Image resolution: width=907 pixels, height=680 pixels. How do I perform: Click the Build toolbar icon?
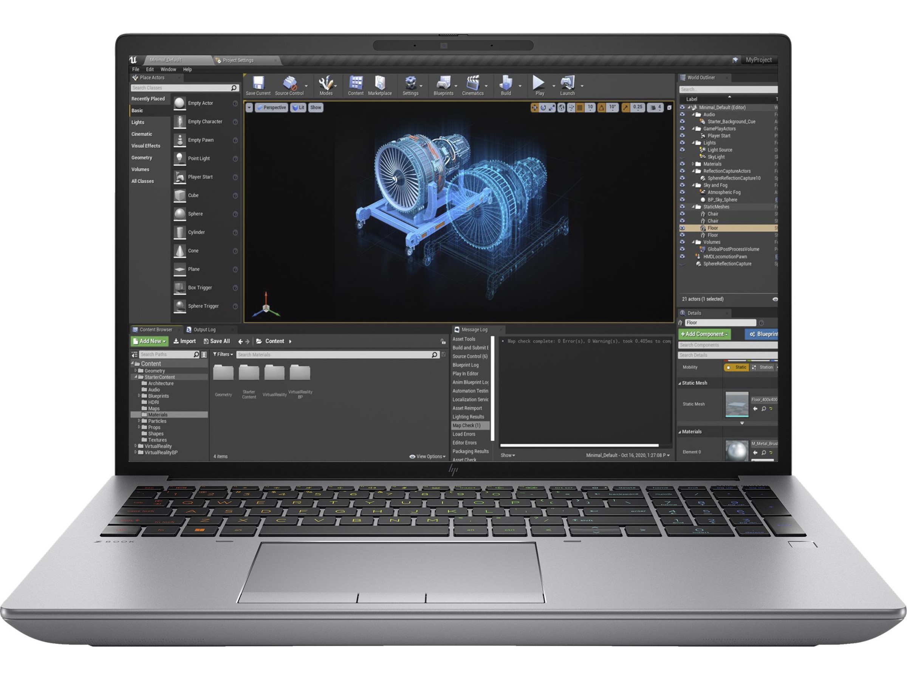click(x=506, y=83)
